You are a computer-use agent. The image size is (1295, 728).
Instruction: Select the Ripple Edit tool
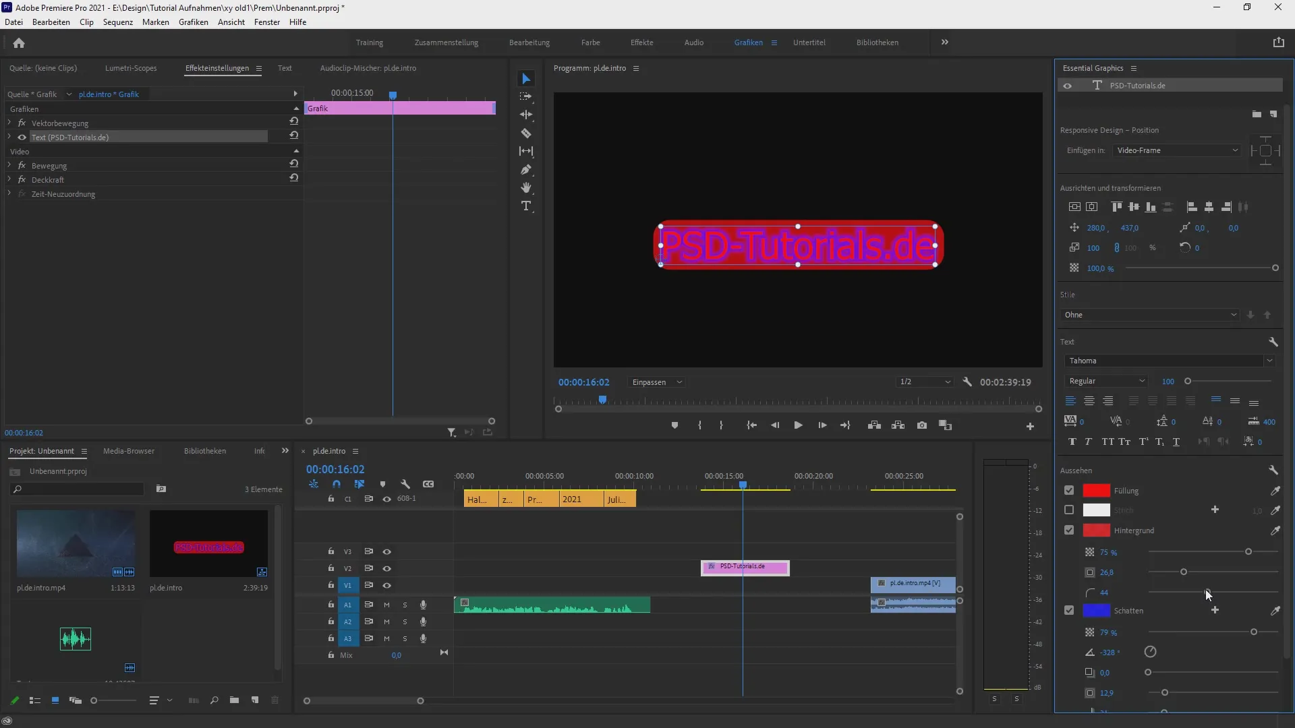tap(526, 115)
